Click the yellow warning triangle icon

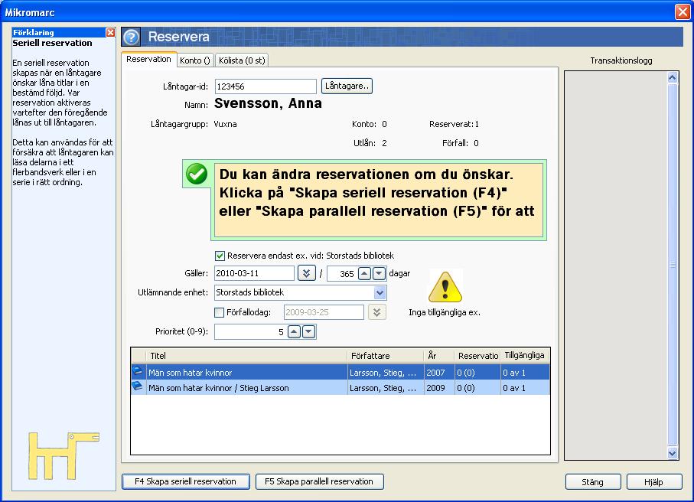coord(445,287)
